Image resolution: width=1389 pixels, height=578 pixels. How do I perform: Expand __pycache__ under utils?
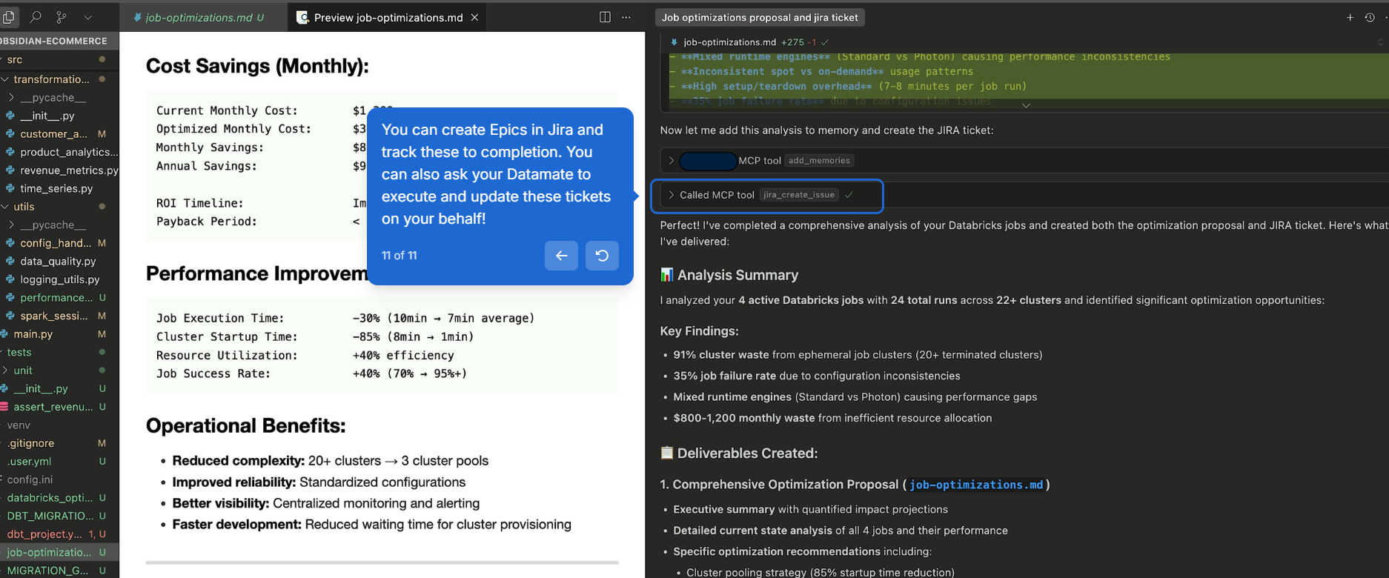pyautogui.click(x=59, y=225)
